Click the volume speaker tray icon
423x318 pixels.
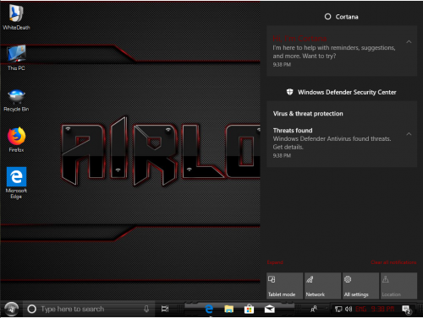tap(349, 310)
